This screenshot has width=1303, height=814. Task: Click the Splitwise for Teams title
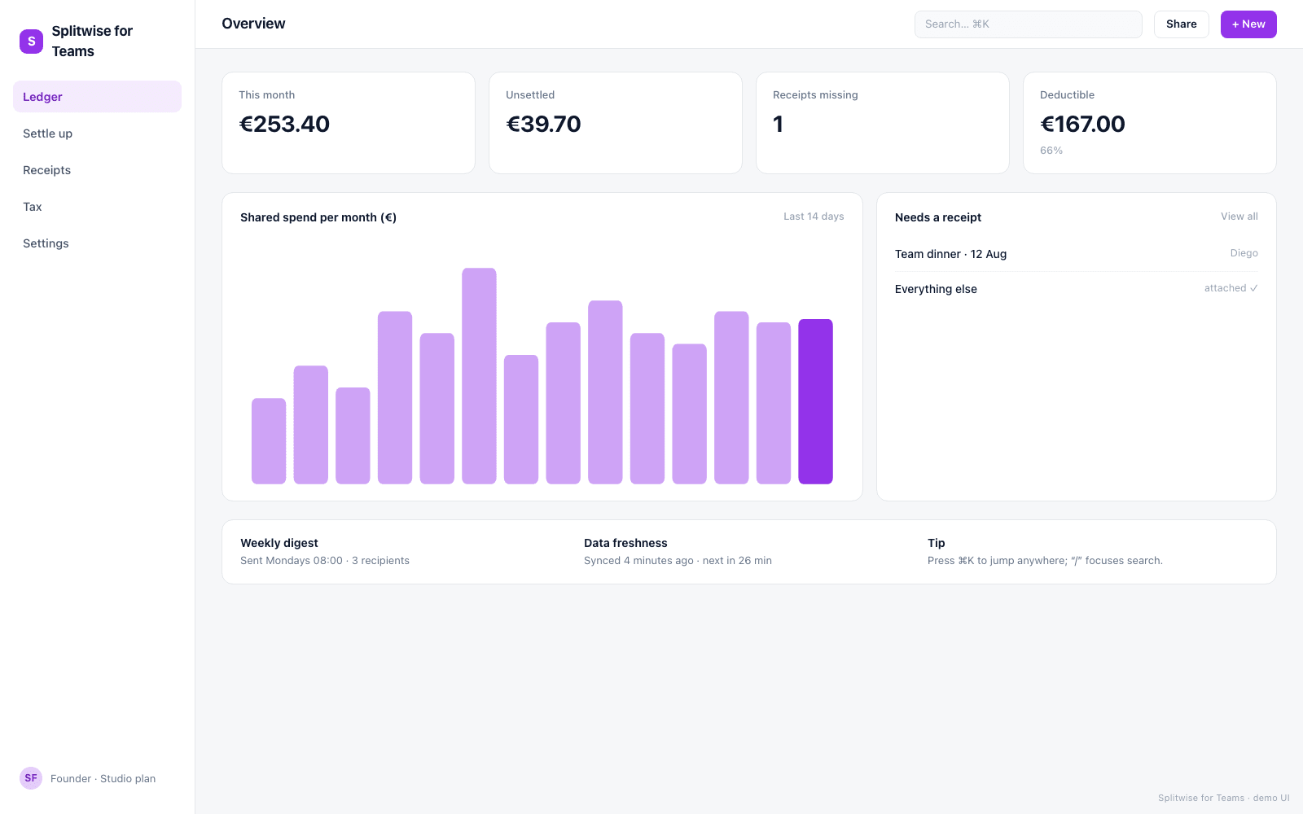92,42
